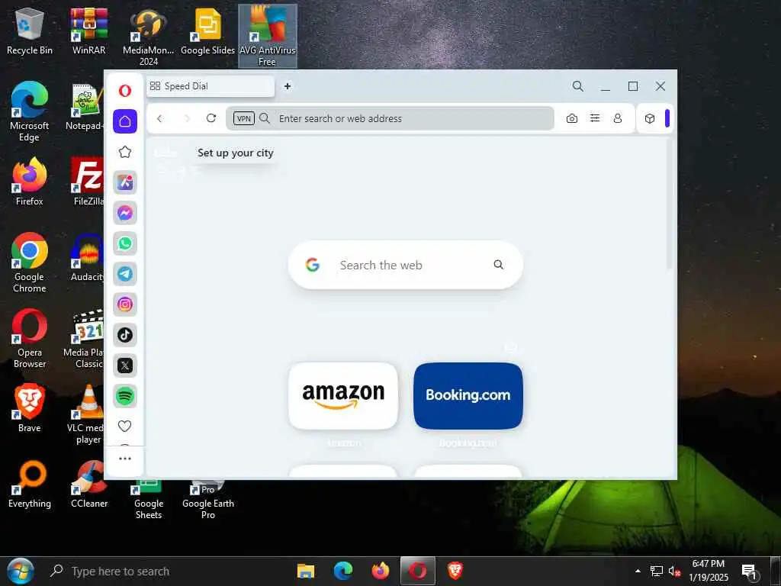Open a new tab with plus button

[288, 86]
